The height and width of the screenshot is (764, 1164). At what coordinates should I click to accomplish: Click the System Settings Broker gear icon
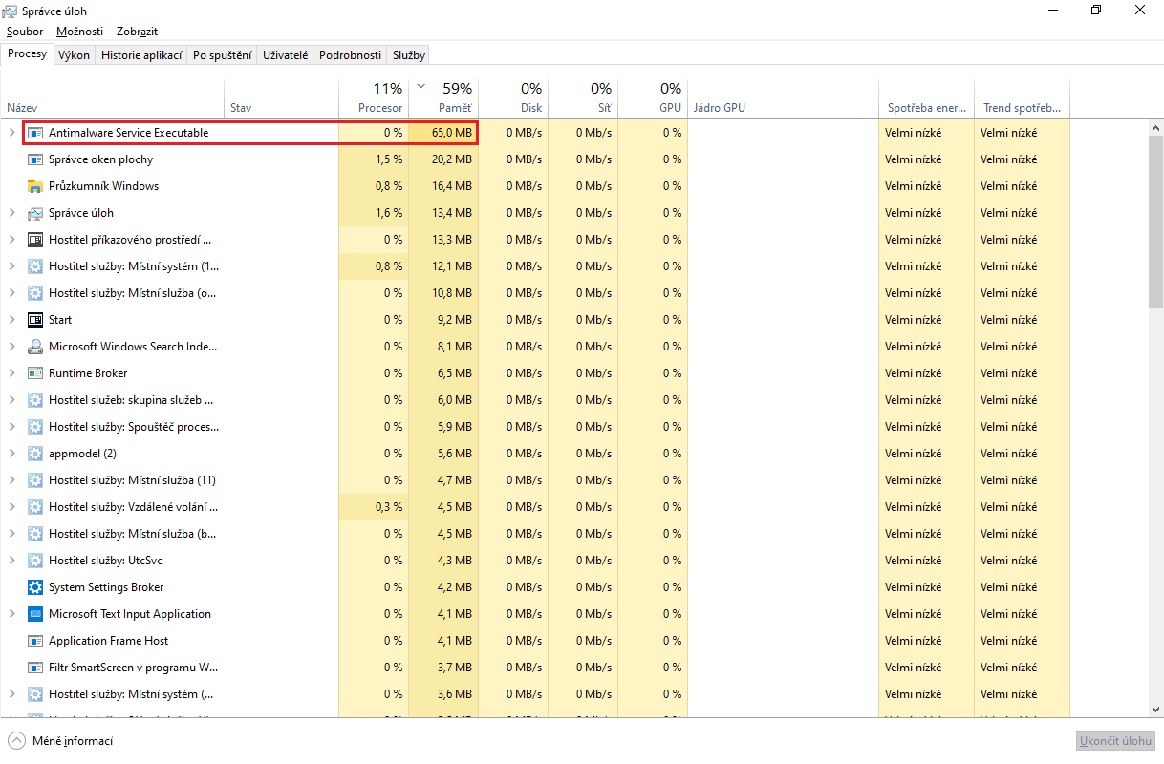35,587
